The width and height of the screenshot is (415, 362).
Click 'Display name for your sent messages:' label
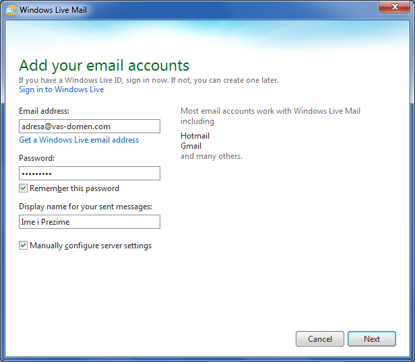(86, 207)
